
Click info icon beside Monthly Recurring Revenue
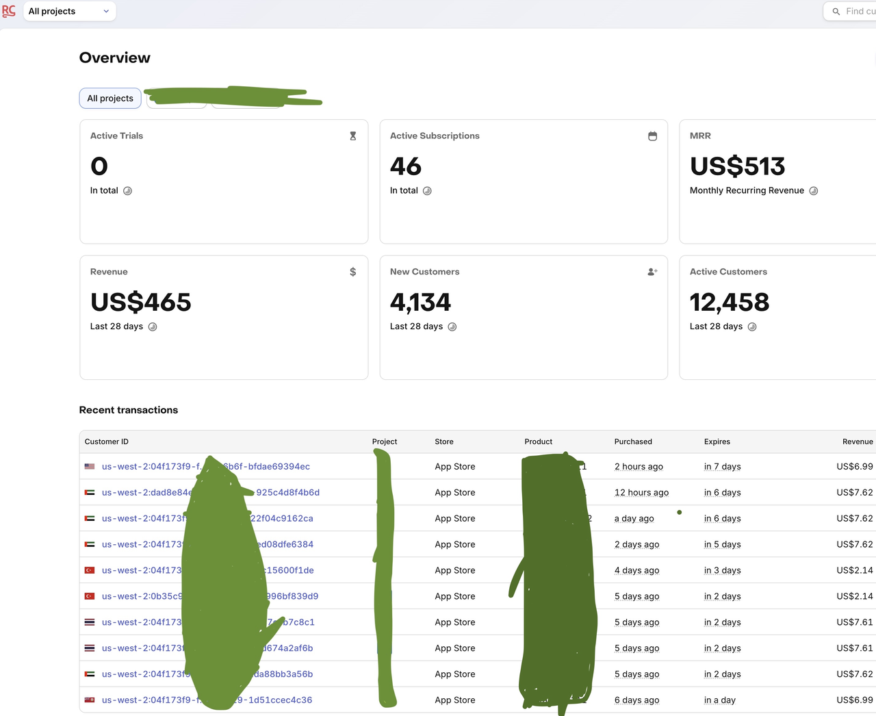pos(814,191)
